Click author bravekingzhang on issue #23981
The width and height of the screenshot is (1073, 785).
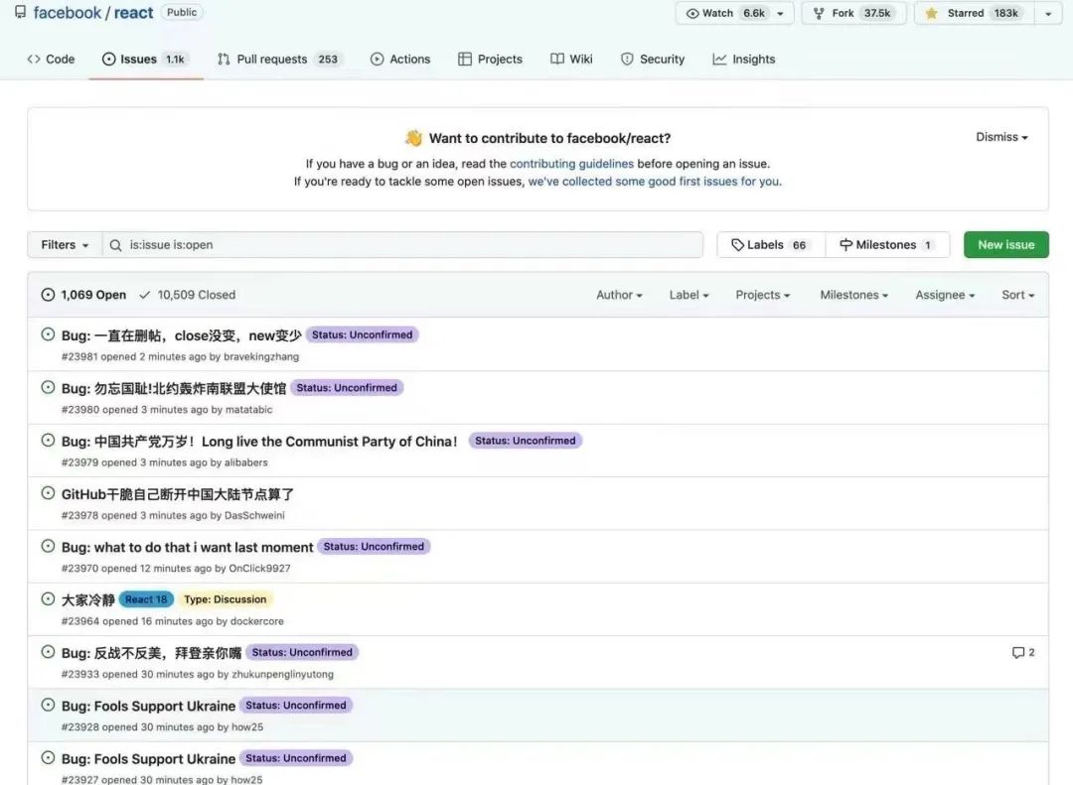[x=261, y=356]
